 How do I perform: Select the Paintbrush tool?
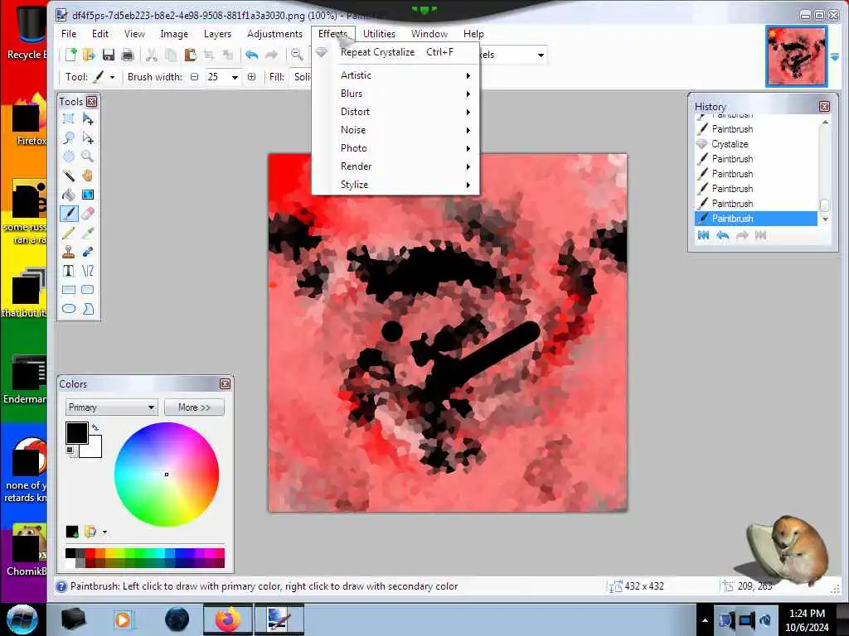click(x=69, y=214)
